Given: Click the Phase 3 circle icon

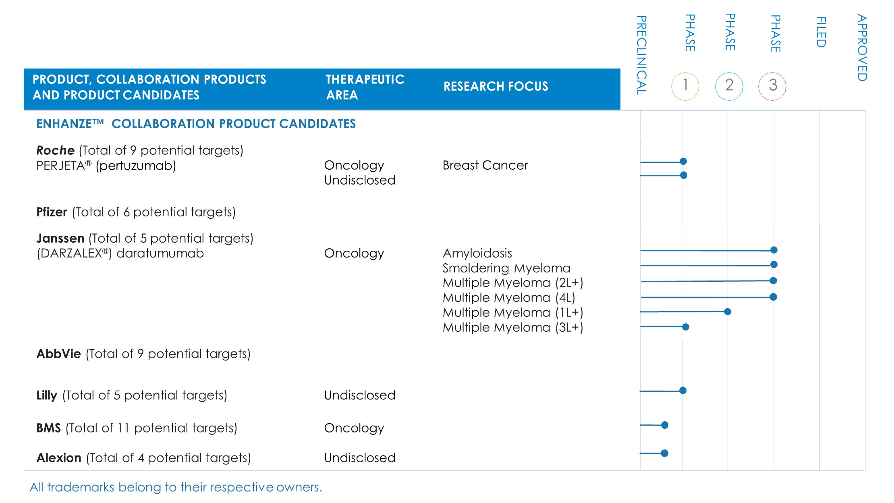Looking at the screenshot, I should pos(772,86).
